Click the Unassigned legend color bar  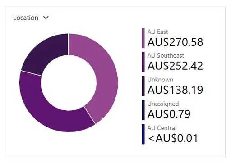pos(143,110)
